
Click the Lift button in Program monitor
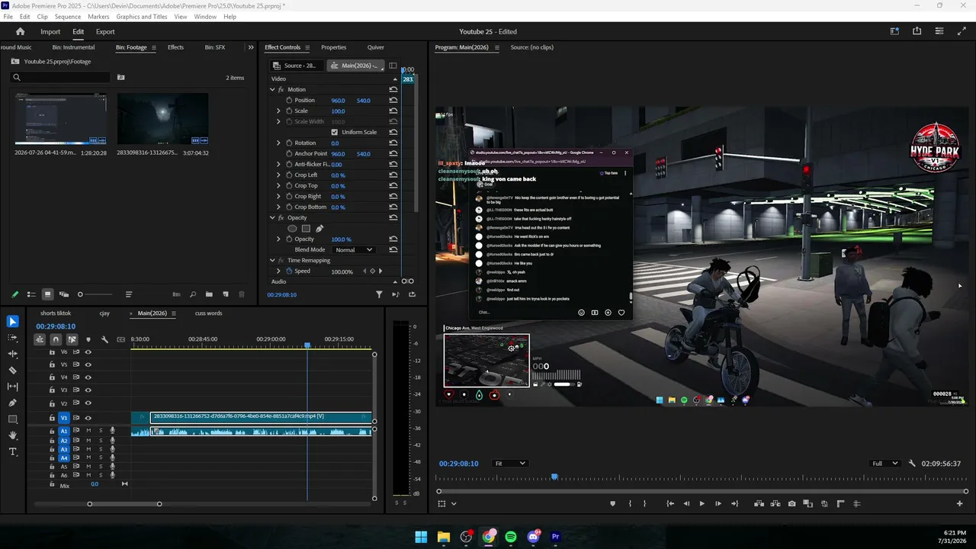pyautogui.click(x=759, y=503)
